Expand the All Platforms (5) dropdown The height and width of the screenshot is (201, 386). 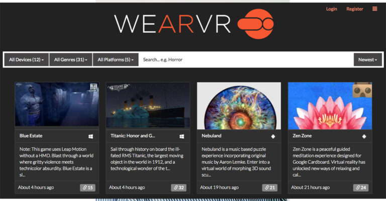pos(116,60)
